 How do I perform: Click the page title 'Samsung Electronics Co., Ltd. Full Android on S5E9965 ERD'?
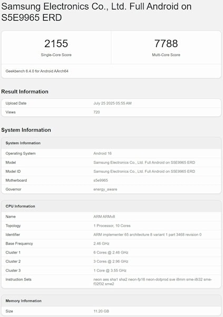click(x=96, y=12)
